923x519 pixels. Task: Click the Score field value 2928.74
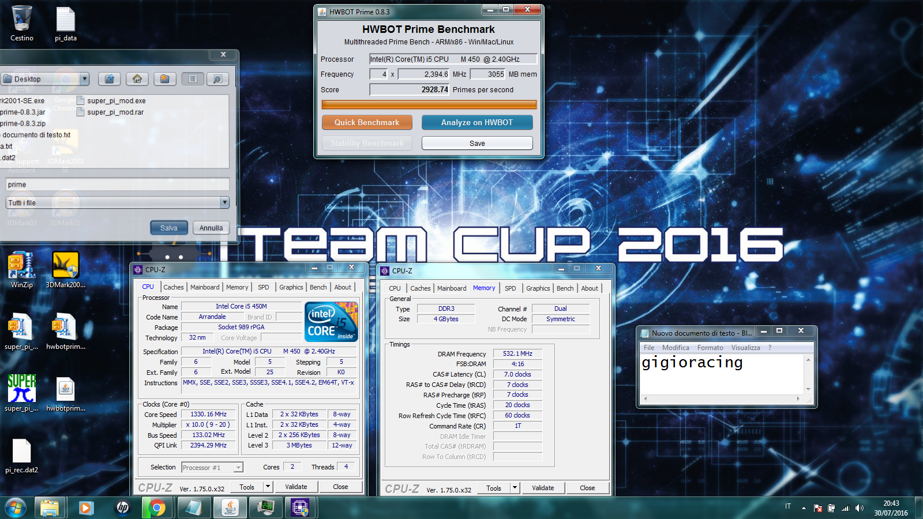(x=409, y=89)
